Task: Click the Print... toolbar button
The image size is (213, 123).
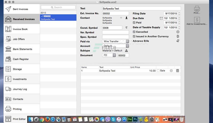Action: [x=197, y=10]
